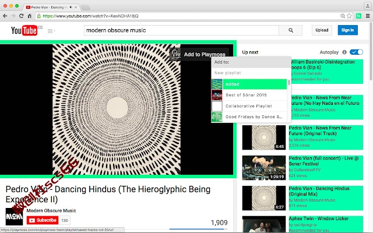The width and height of the screenshot is (373, 233).
Task: Select the Pedro Vian YouTube tab
Action: (x=48, y=8)
